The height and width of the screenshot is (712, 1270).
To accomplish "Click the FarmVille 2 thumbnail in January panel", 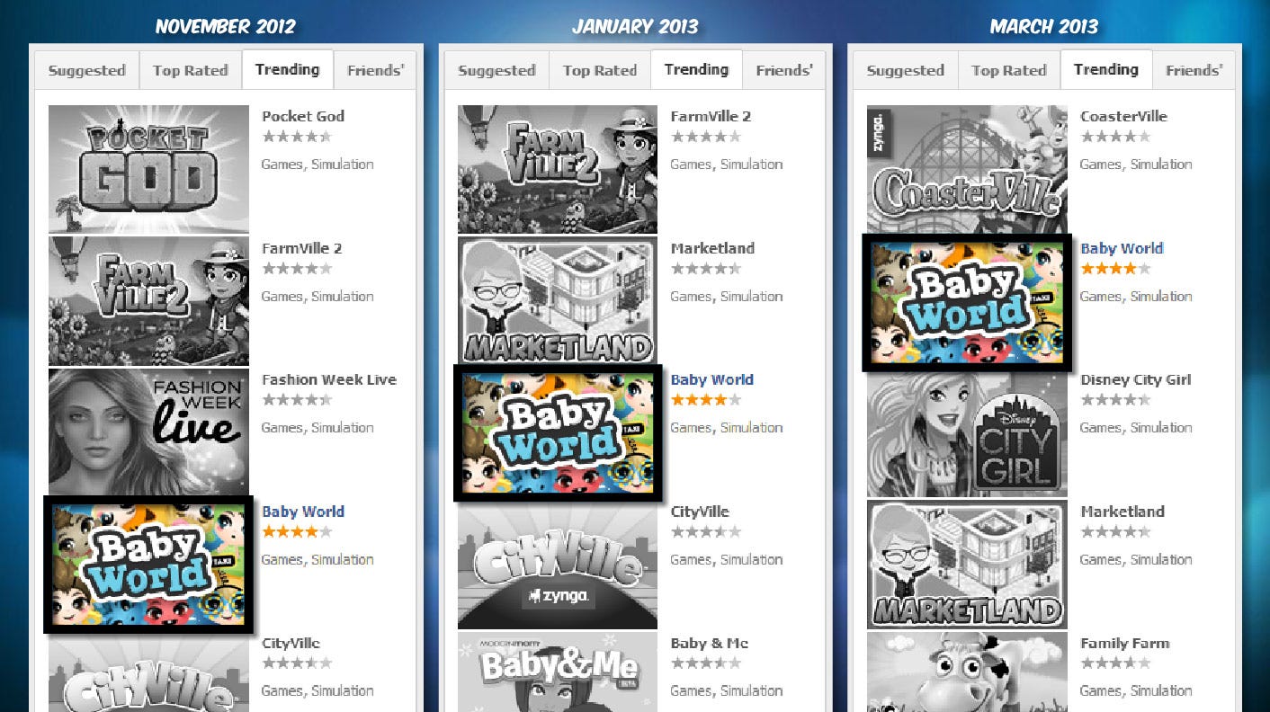I will [x=558, y=169].
